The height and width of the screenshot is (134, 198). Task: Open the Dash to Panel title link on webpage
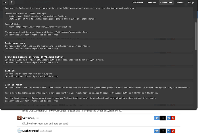(x=31, y=131)
